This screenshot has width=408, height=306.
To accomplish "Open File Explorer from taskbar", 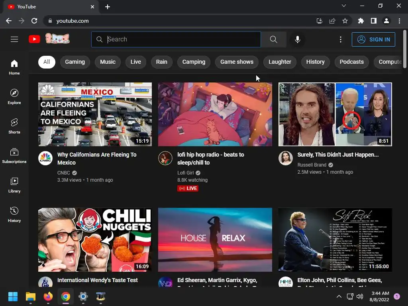I will [30, 296].
